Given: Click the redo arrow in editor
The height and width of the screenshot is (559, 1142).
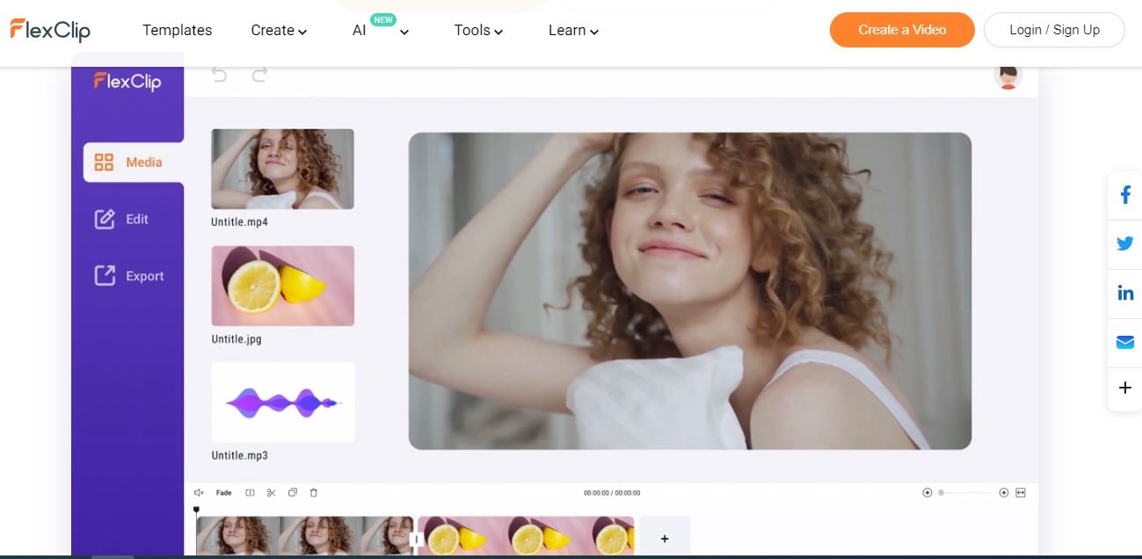Looking at the screenshot, I should click(x=259, y=76).
